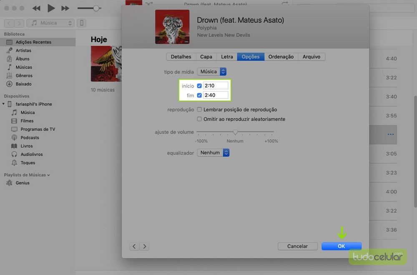Click the Cancelar button
417x275 pixels.
click(297, 246)
